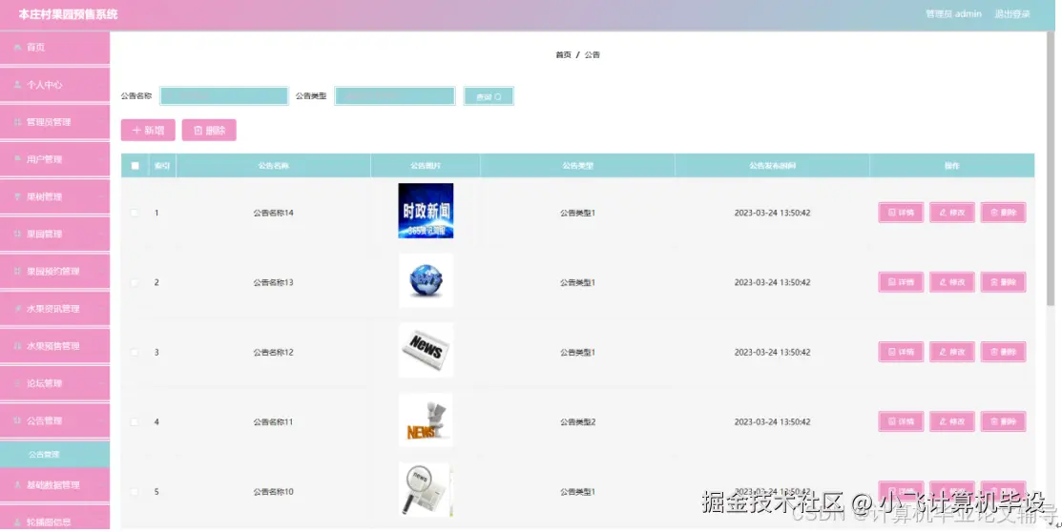Viewport: 1062px width, 532px height.
Task: Click the icon beside 水果预售管理
Action: point(17,345)
